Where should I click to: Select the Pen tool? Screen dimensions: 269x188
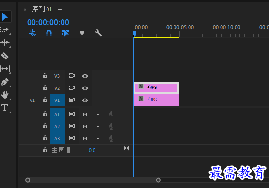pos(5,82)
